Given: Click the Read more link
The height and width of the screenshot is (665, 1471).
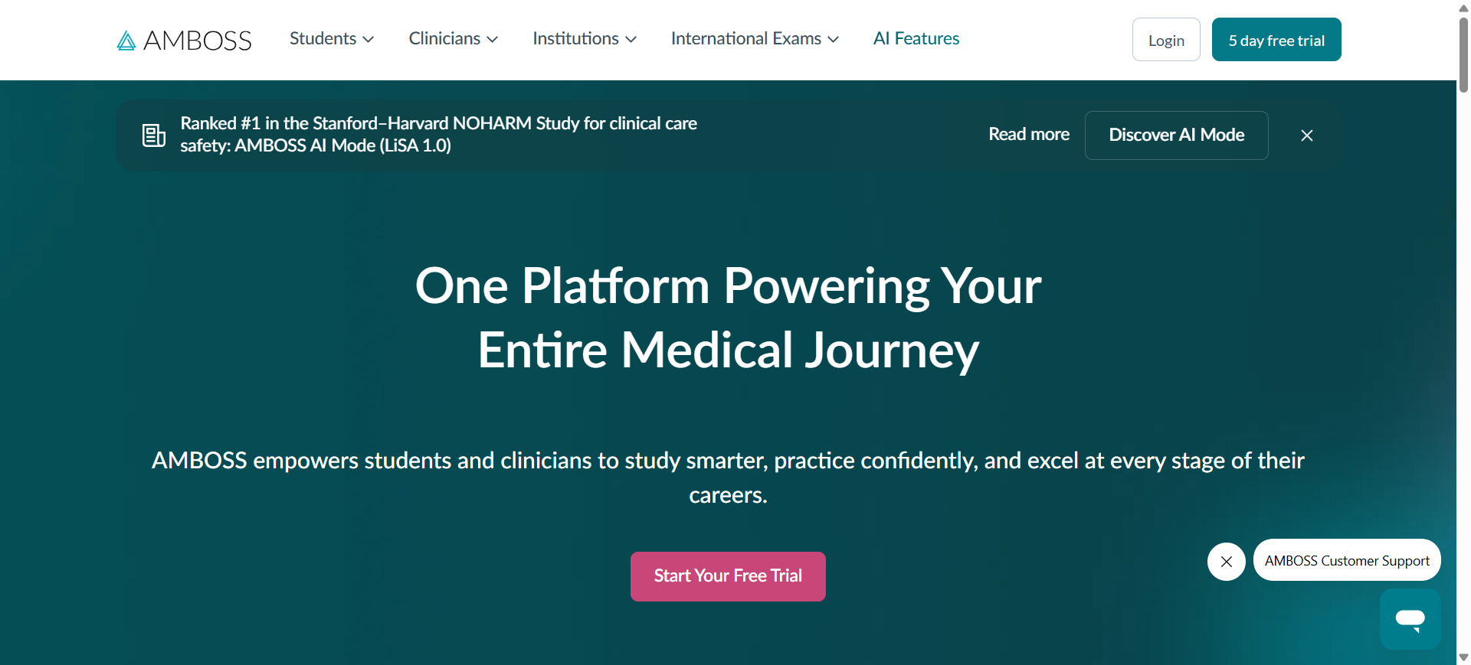Looking at the screenshot, I should point(1029,135).
